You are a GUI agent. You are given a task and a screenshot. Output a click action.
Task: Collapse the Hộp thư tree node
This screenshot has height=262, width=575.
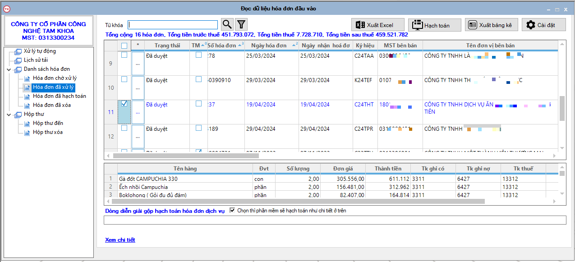9,115
